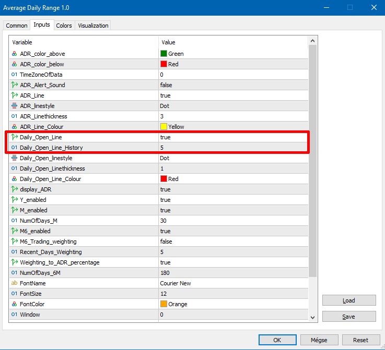This screenshot has width=385, height=350.
Task: Cancel with the Mégse button
Action: click(x=319, y=340)
